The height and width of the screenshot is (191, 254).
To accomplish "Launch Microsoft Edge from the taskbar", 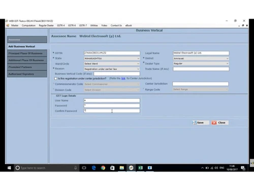I will click(x=93, y=168).
